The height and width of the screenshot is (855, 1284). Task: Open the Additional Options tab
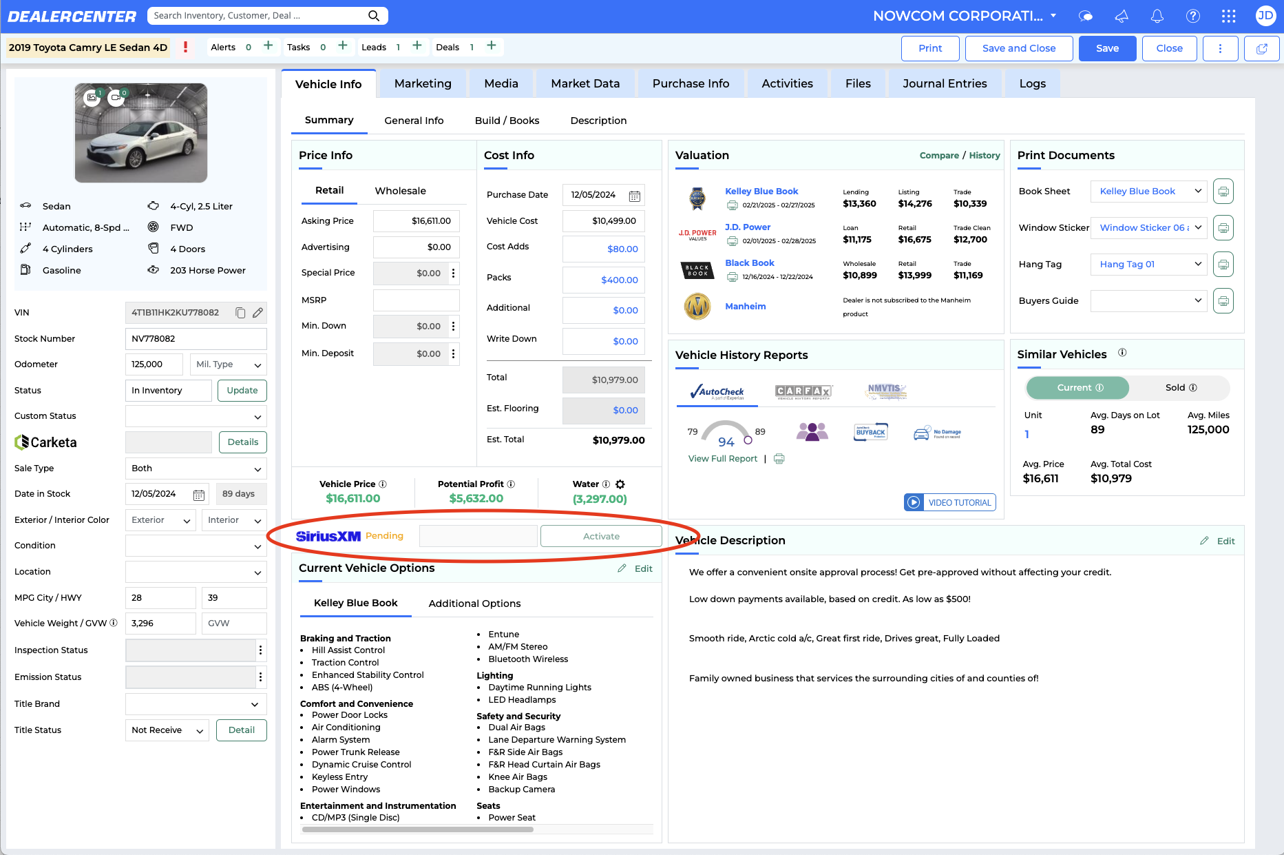[x=474, y=604]
